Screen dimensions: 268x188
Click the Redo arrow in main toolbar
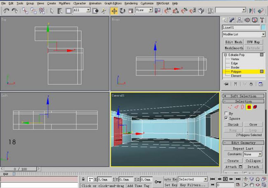14,11
